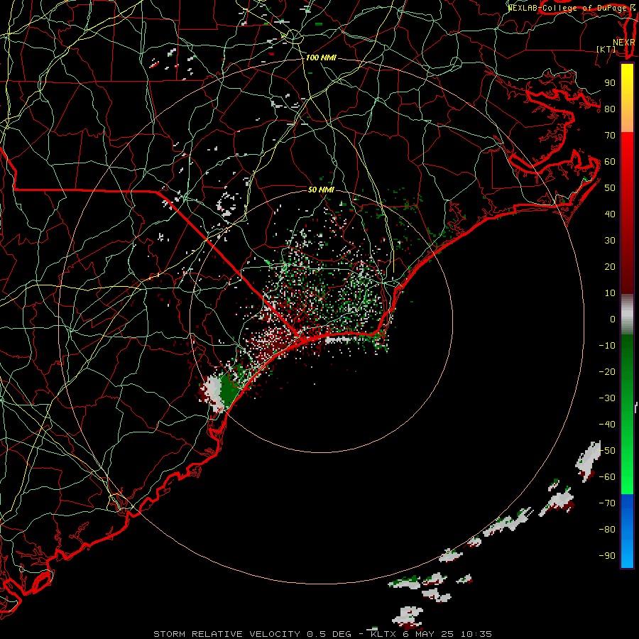
Task: Click the KLTX radar site identifier
Action: pyautogui.click(x=383, y=634)
